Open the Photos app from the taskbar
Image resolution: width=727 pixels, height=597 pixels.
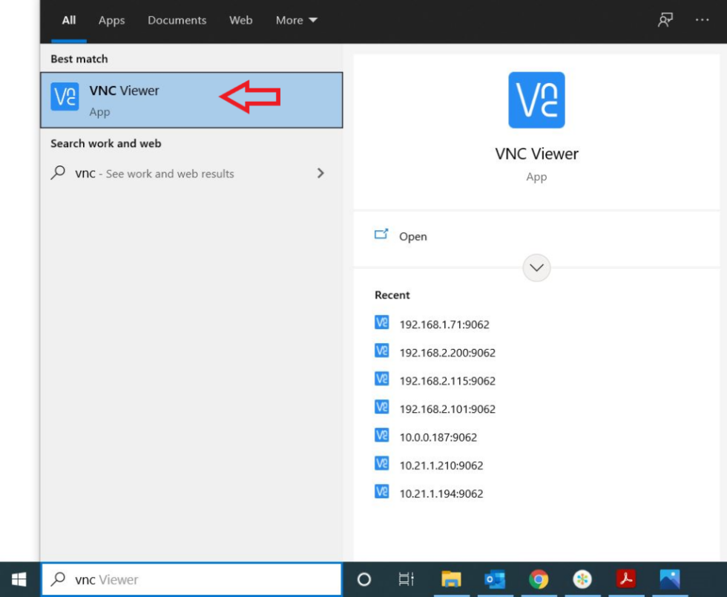click(x=670, y=579)
